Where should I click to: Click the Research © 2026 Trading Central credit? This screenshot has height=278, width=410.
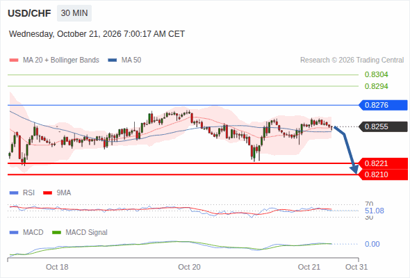(352, 60)
